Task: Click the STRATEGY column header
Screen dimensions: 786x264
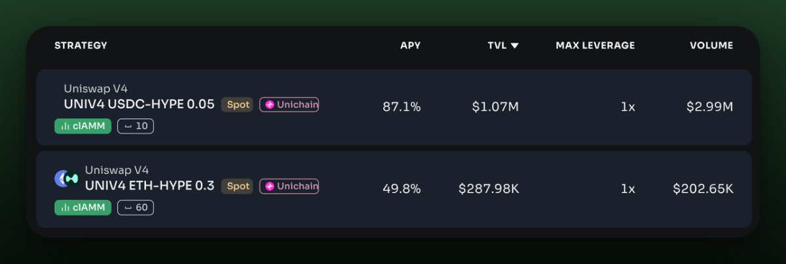Action: pos(81,46)
